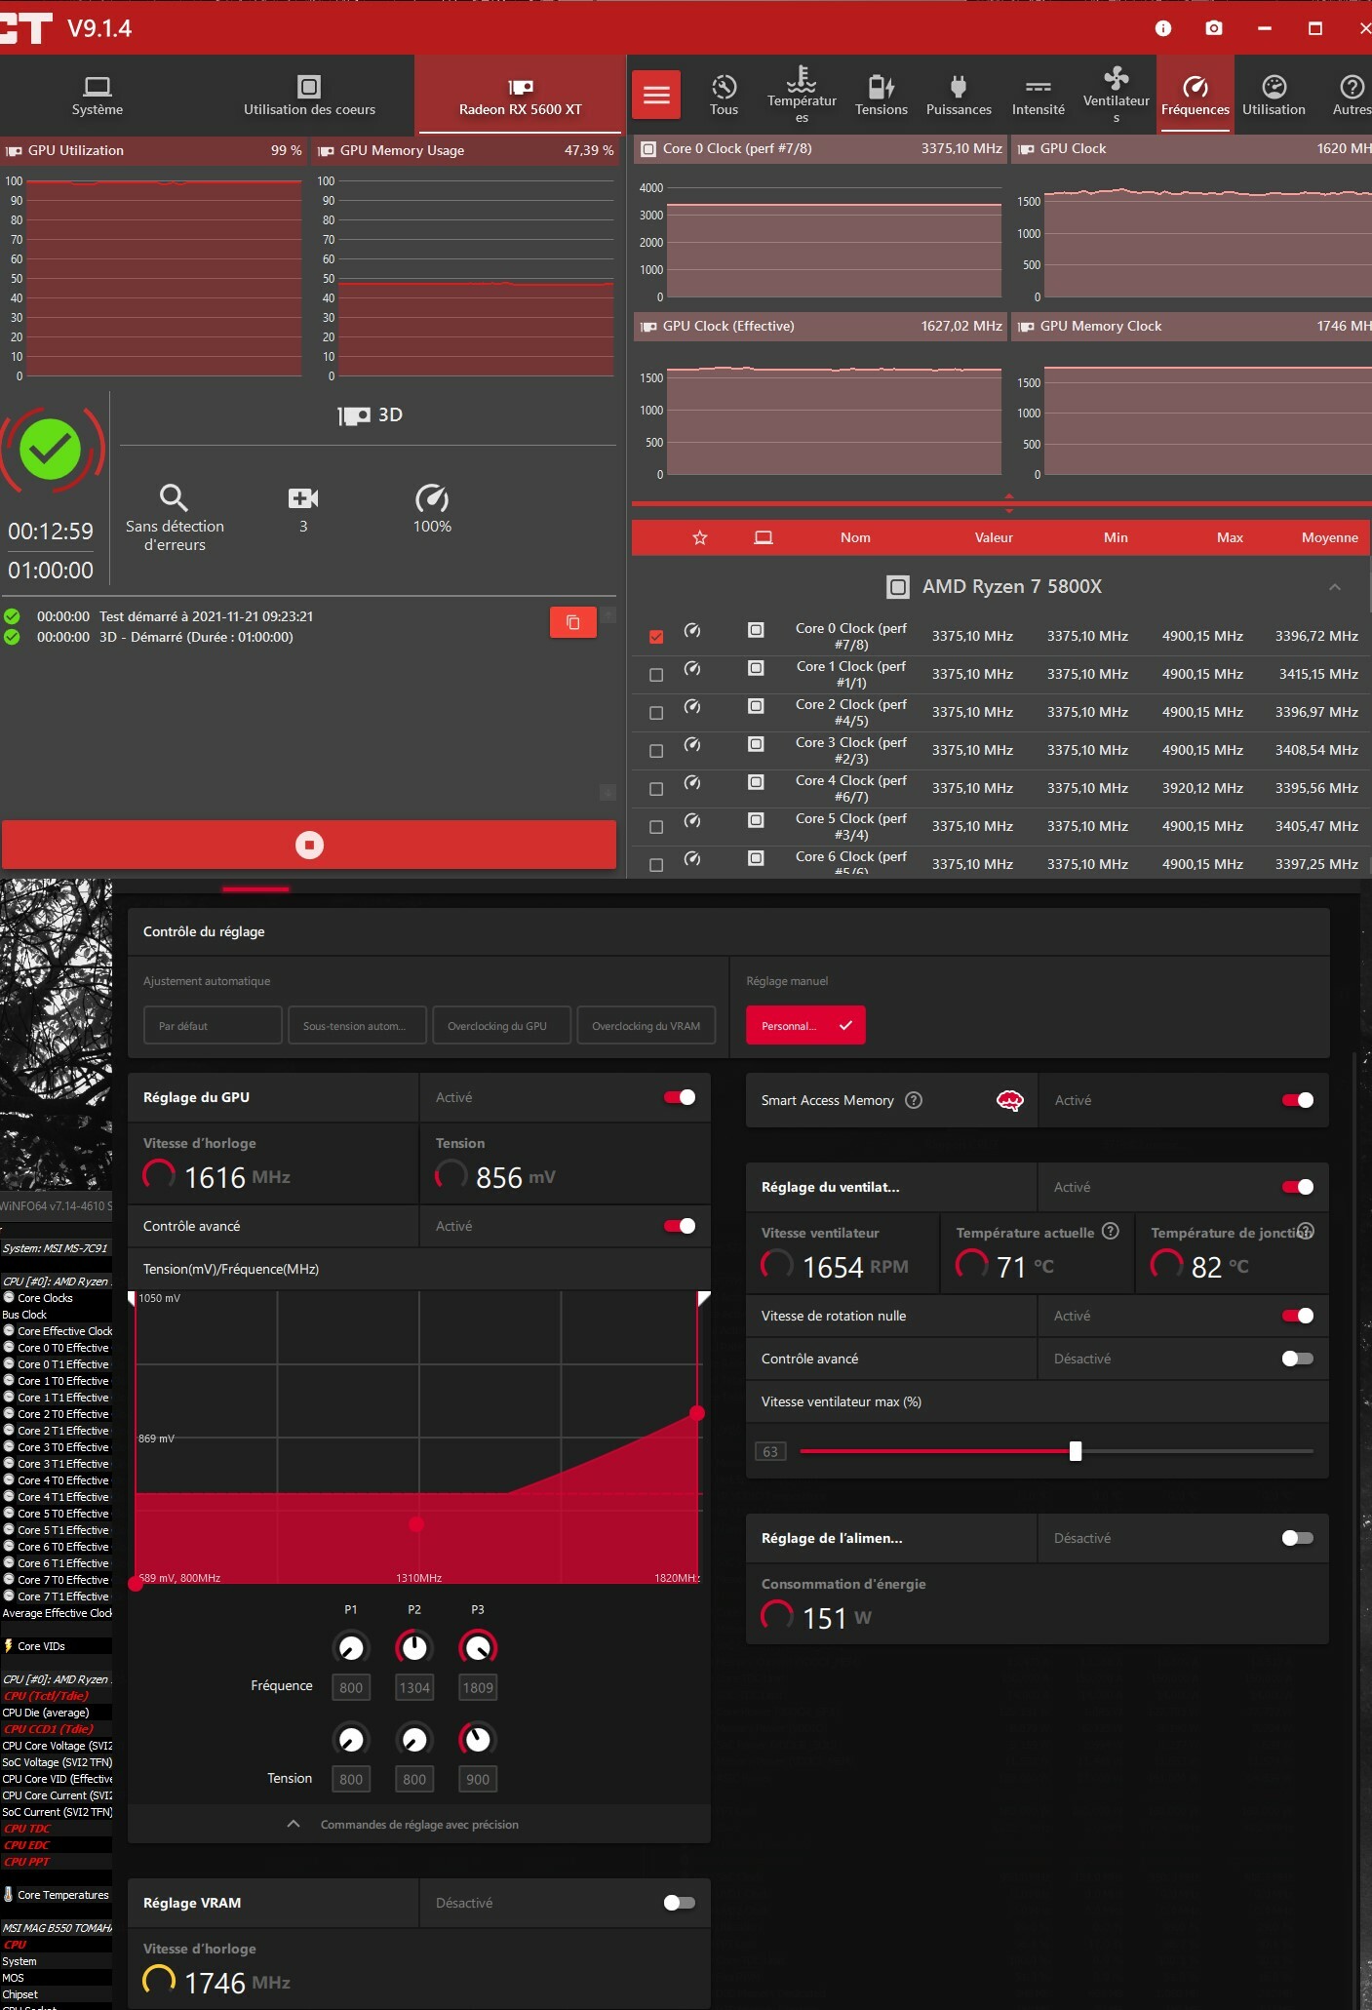Click the P3 frequency knob
The height and width of the screenshot is (2010, 1372).
tap(478, 1647)
